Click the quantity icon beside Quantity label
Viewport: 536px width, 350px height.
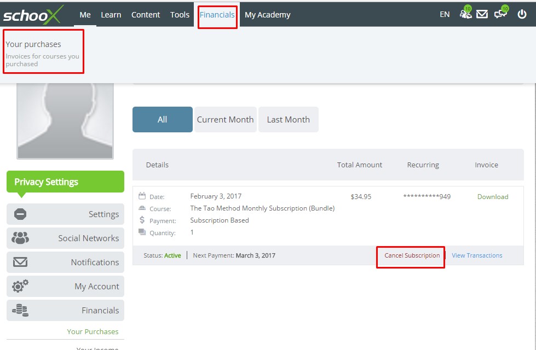142,232
